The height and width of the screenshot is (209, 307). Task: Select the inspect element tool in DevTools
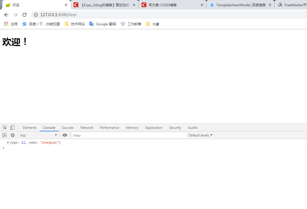(x=4, y=127)
